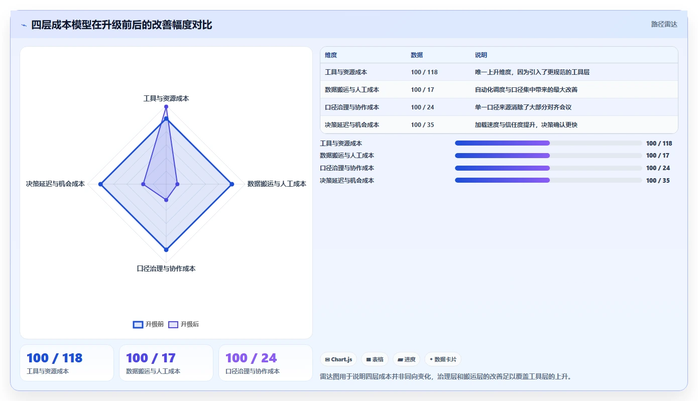The width and height of the screenshot is (698, 401).
Task: Click the 路径雷达 tag in the header
Action: 664,24
